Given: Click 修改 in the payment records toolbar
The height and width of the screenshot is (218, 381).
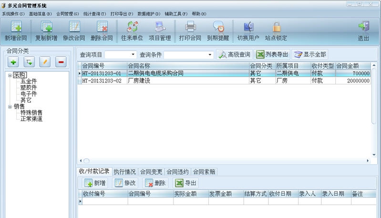Looking at the screenshot, I should 125,183.
